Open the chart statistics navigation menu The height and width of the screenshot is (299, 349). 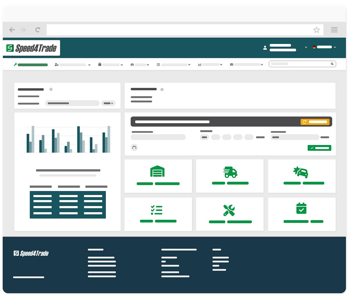[x=210, y=65]
